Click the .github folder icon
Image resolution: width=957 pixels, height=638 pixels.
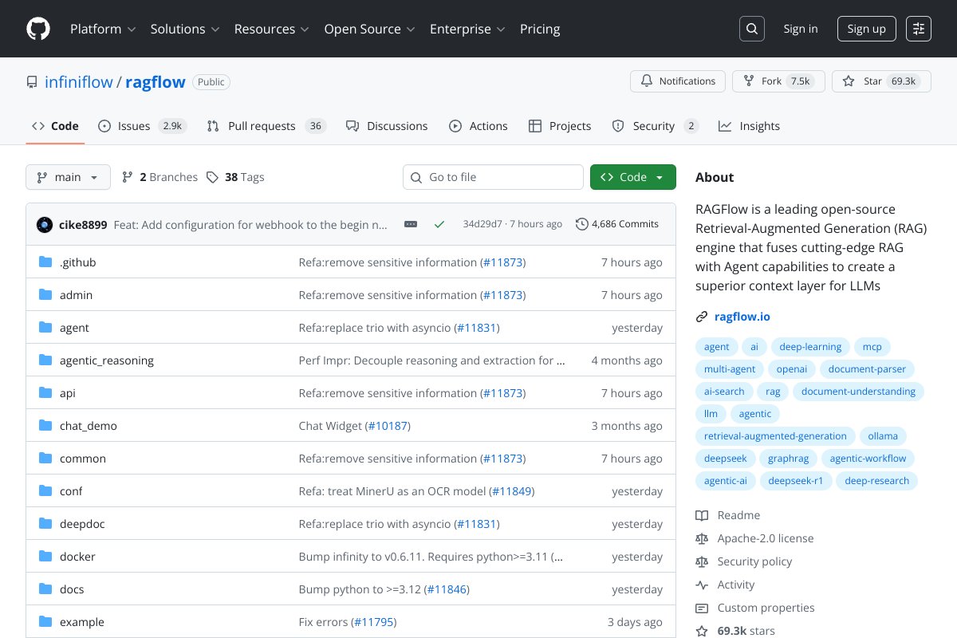point(45,262)
